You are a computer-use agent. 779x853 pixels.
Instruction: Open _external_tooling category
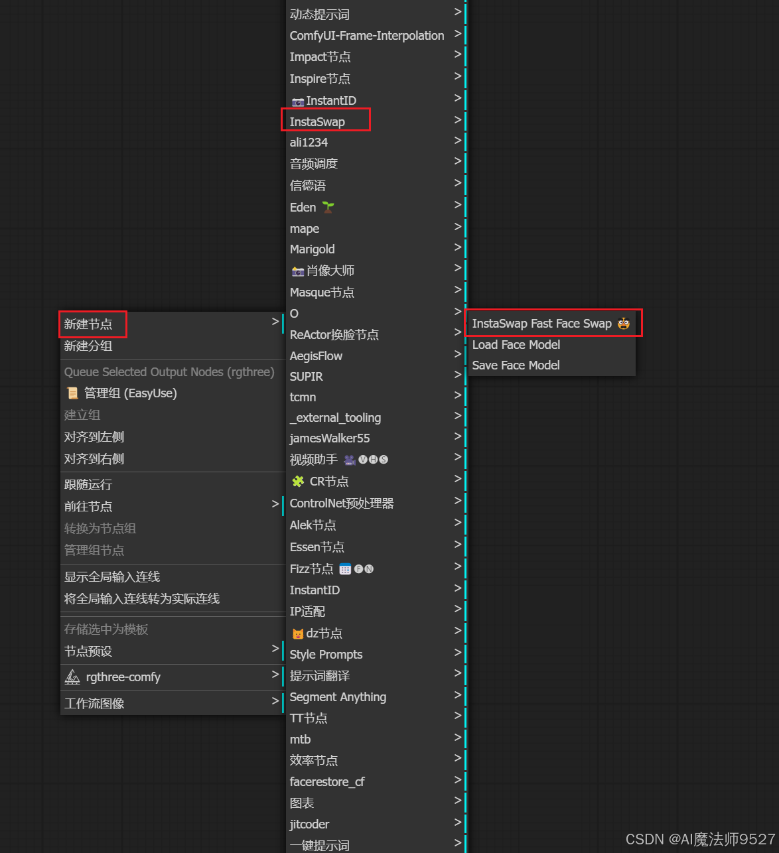(376, 418)
